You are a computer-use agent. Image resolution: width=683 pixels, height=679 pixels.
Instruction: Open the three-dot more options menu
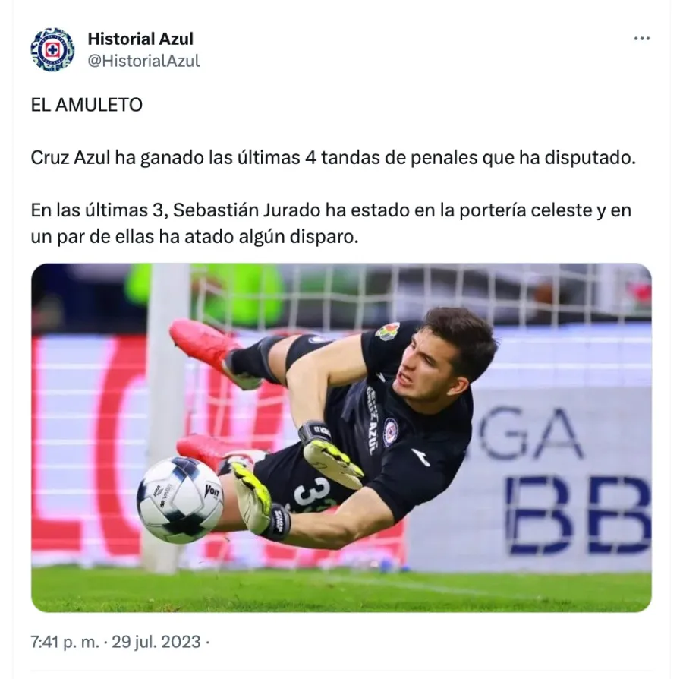[x=641, y=39]
